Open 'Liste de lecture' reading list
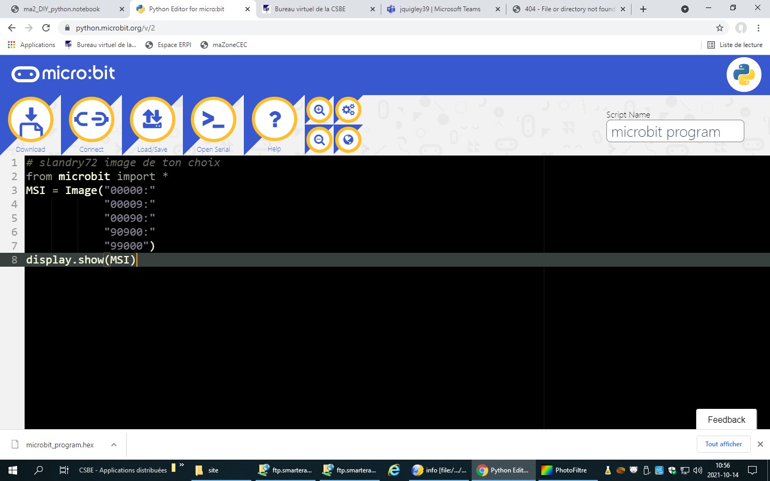This screenshot has width=770, height=481. [735, 45]
